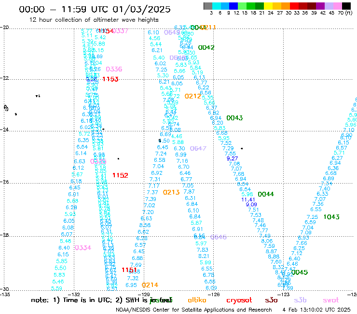This screenshot has height=314, width=357.
Task: Click the wave height value 9.09
Action: tap(251, 205)
